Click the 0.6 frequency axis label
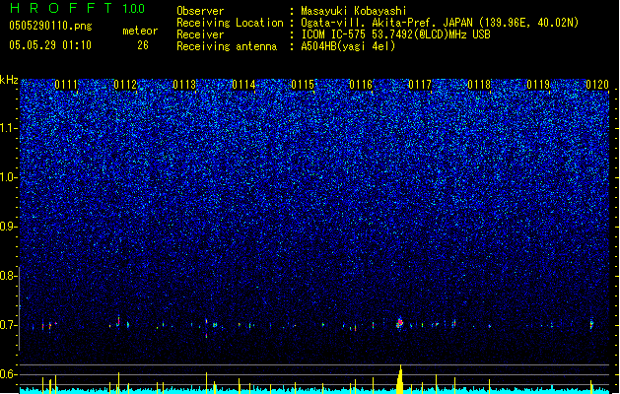Viewport: 620px width, 394px height. coord(8,374)
